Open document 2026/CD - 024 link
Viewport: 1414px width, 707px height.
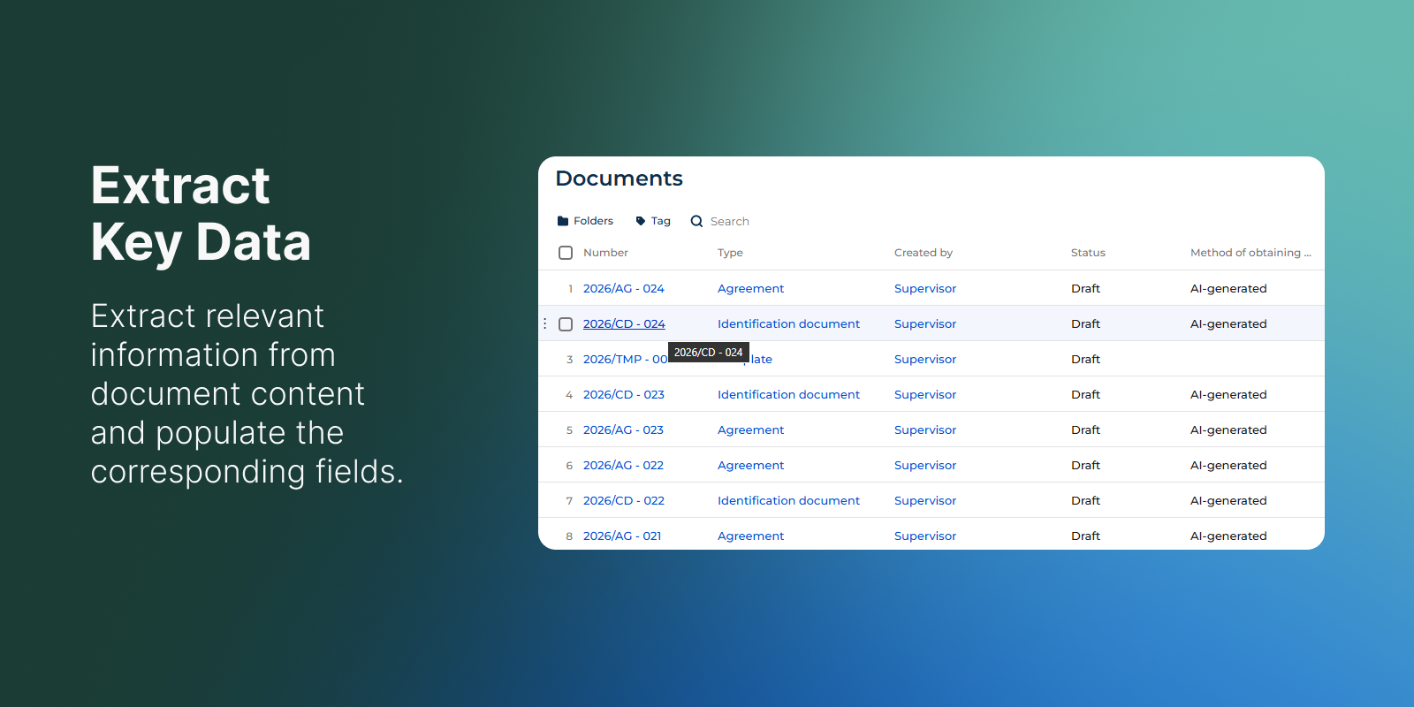(623, 324)
